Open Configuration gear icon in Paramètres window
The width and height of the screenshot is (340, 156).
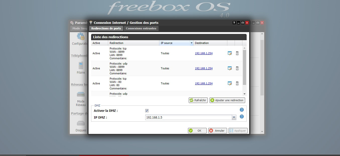tap(81, 36)
